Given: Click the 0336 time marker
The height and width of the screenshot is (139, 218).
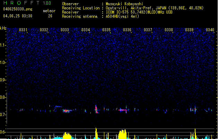Looking at the screenshot, I should pyautogui.click(x=127, y=30).
